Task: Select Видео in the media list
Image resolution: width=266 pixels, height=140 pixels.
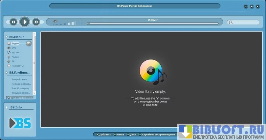Action: (15, 44)
